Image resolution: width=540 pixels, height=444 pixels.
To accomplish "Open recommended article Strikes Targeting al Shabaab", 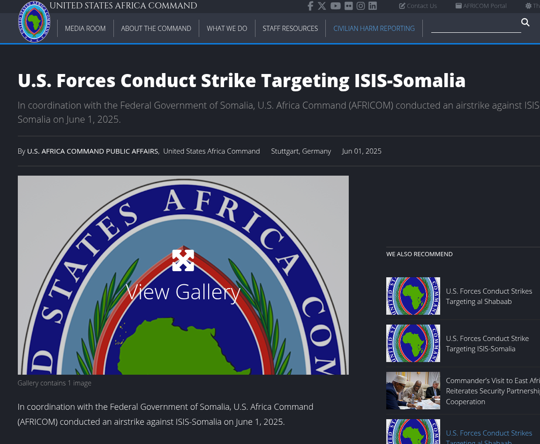I will 489,296.
